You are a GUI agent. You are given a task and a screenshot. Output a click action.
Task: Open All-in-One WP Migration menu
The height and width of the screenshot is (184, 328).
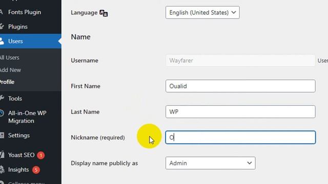click(x=27, y=117)
